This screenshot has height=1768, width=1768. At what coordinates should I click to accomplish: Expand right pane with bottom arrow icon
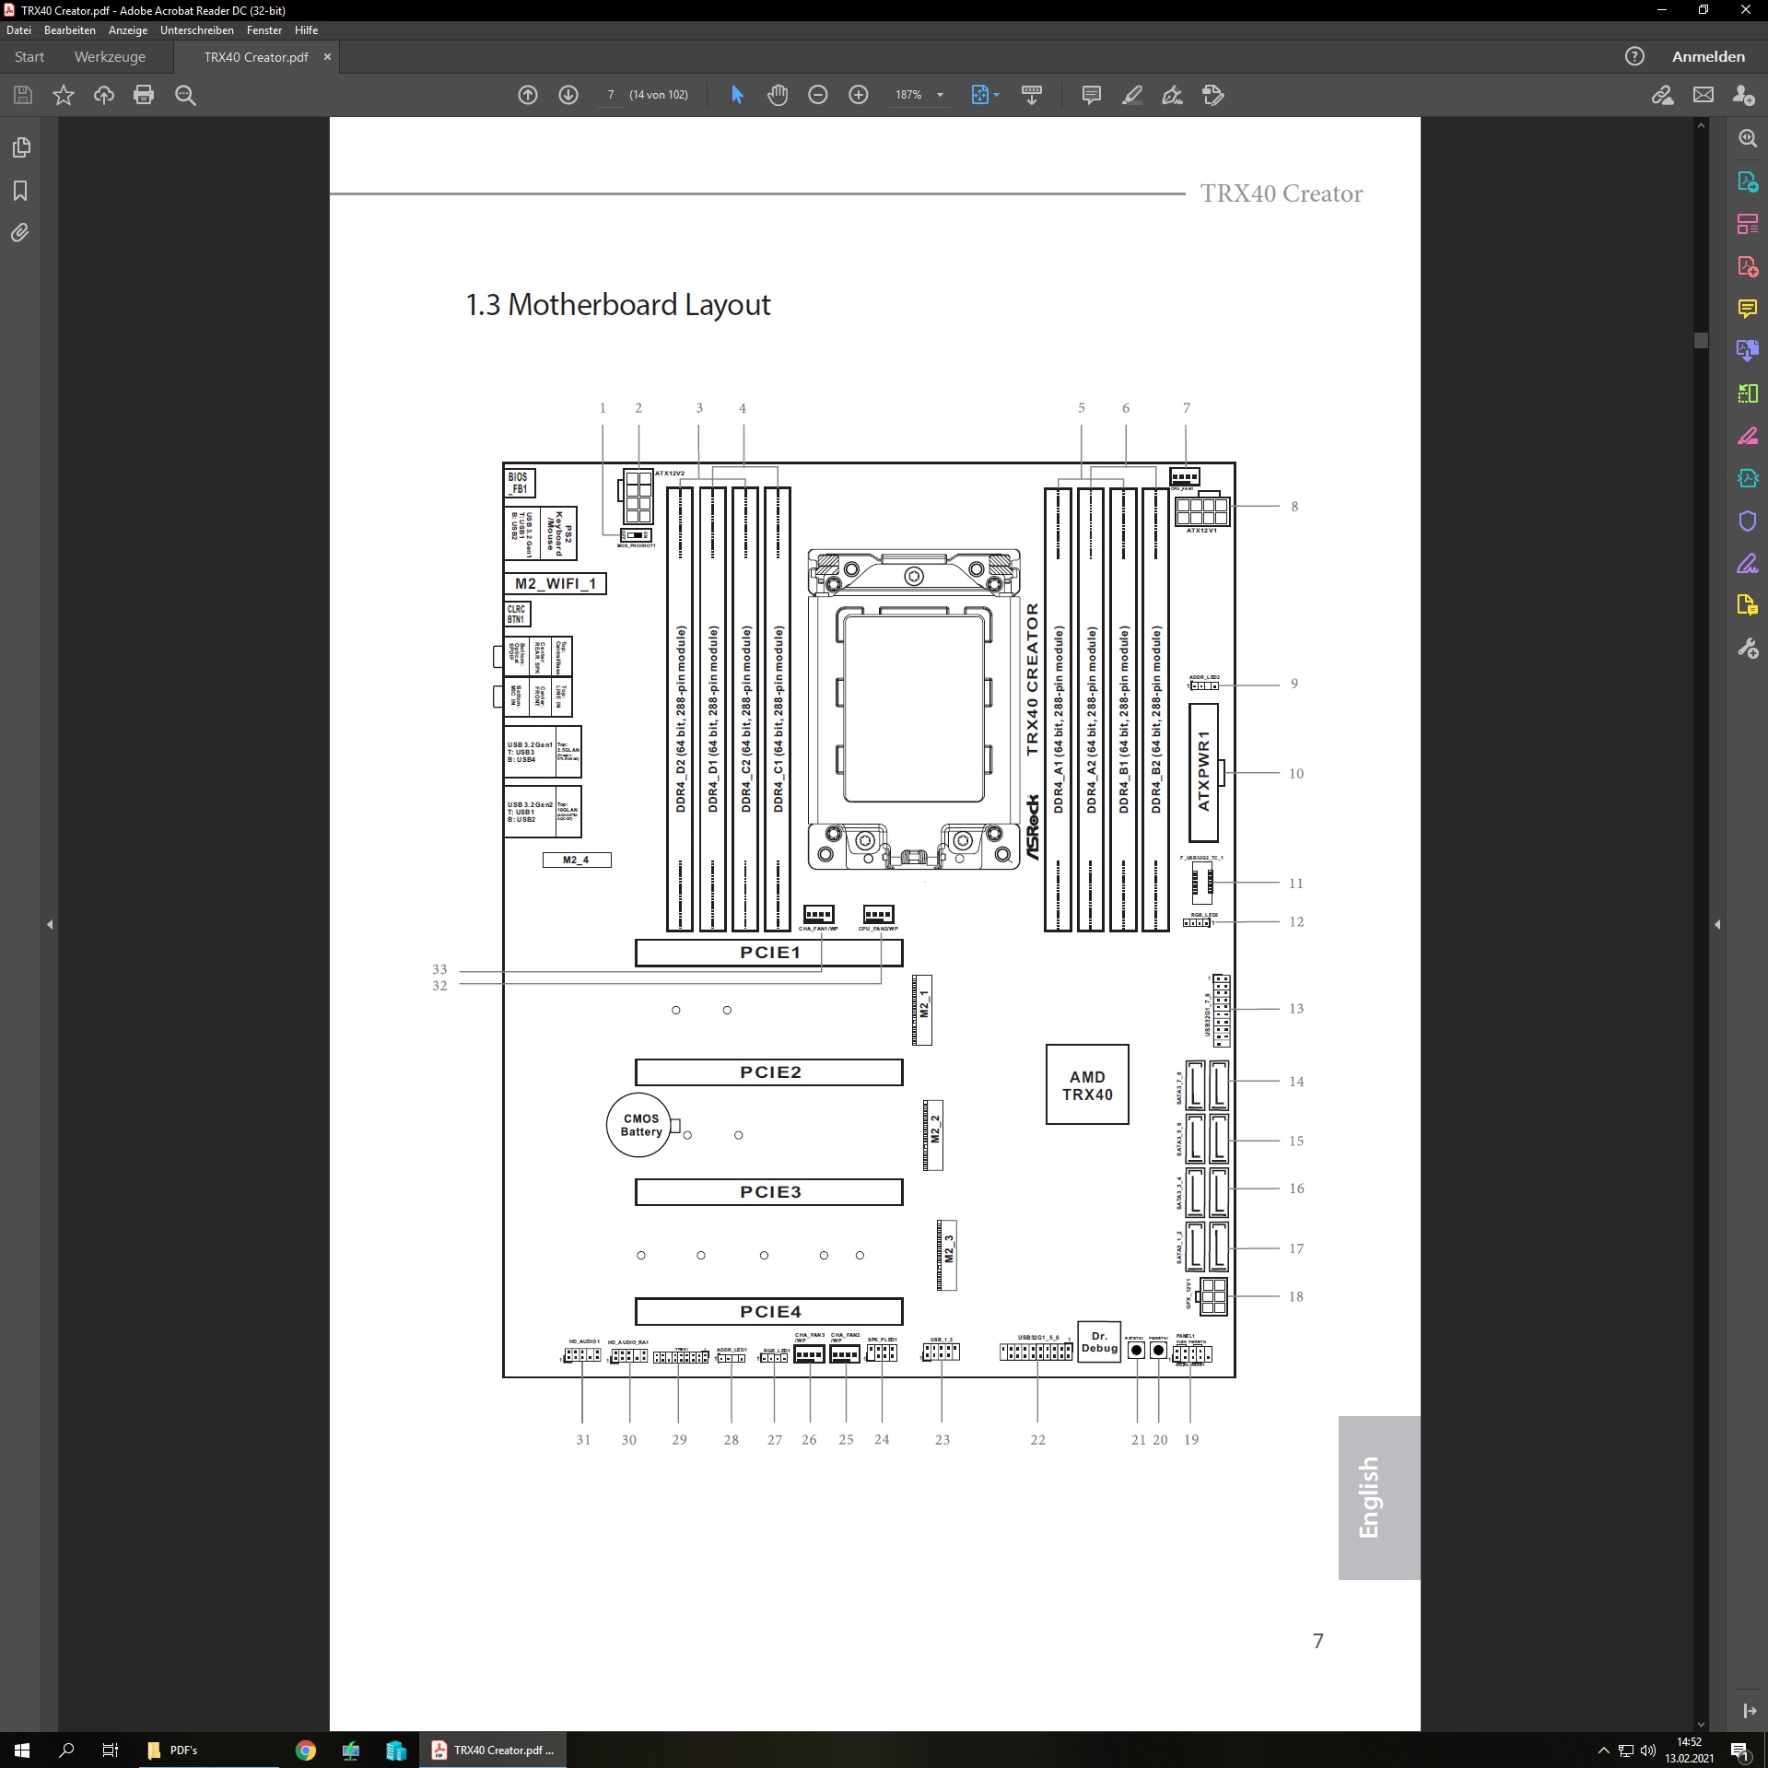tap(1749, 1711)
